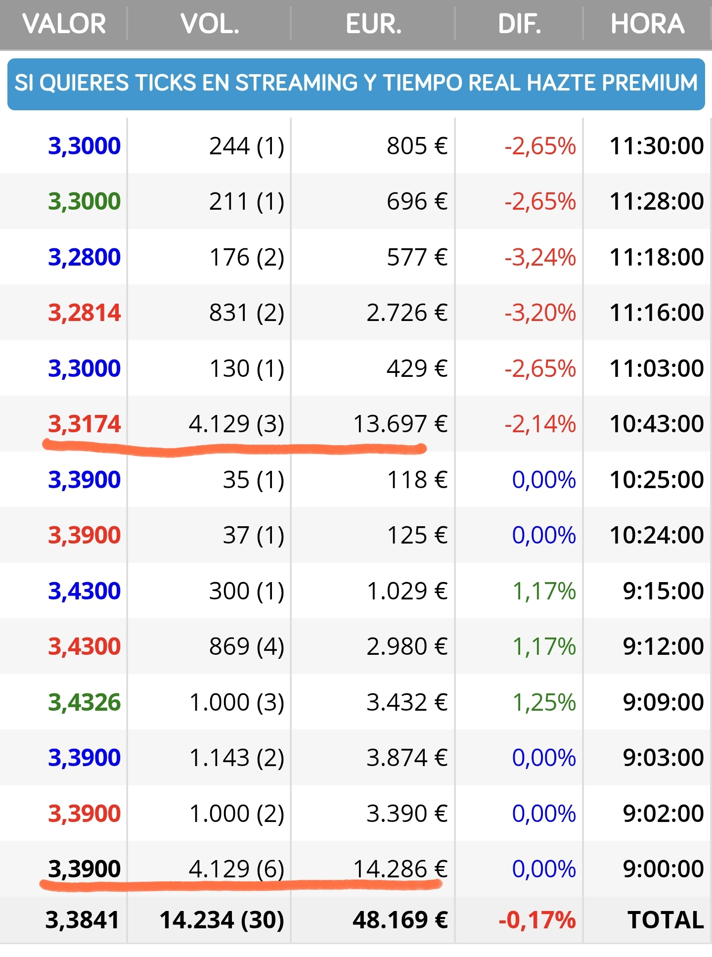Click the 2.980 € amount
The width and height of the screenshot is (712, 957).
(x=407, y=646)
